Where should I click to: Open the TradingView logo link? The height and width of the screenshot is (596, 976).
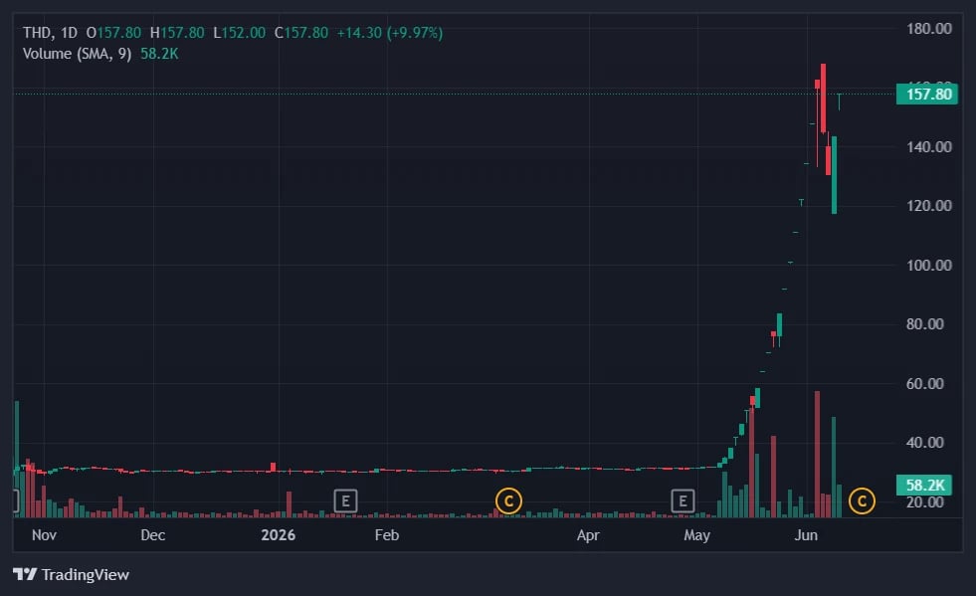pyautogui.click(x=71, y=574)
